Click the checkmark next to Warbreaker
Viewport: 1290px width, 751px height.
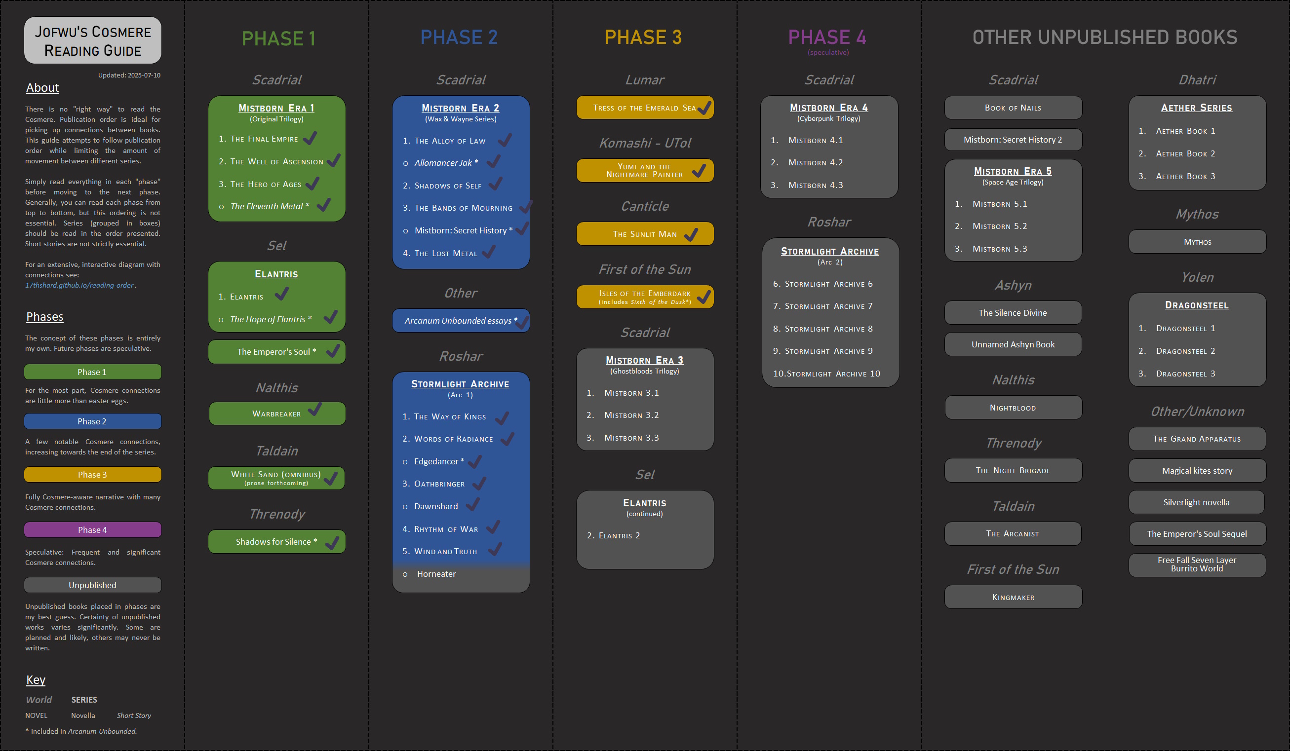(x=315, y=409)
